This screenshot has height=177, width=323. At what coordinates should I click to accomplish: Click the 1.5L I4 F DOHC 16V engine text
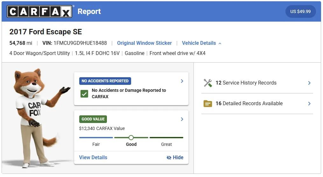pyautogui.click(x=97, y=53)
